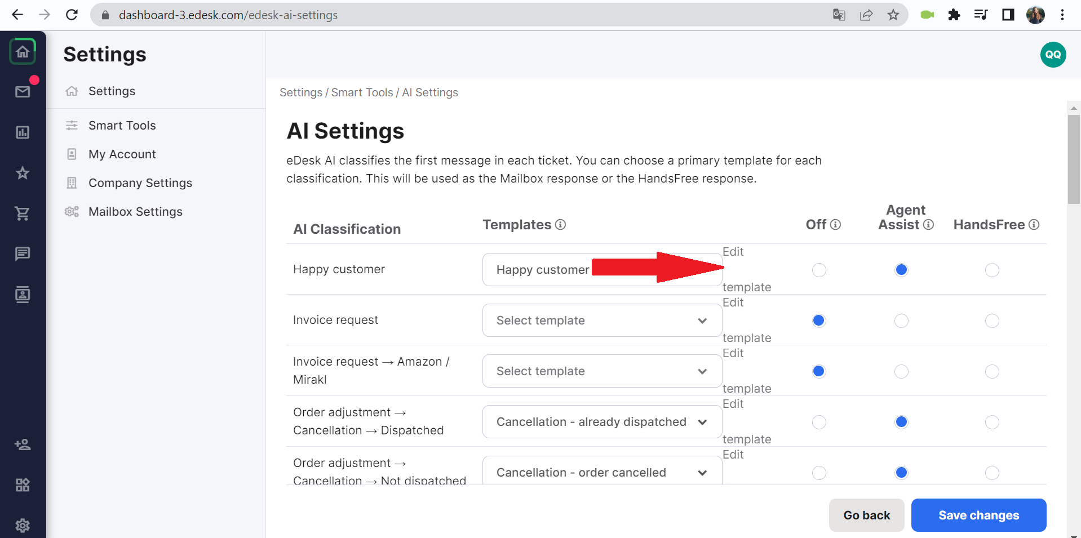Open the browser profile picture
The width and height of the screenshot is (1081, 538).
[x=1035, y=15]
